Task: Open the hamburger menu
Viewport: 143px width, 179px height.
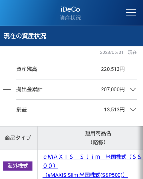Action: click(x=131, y=13)
